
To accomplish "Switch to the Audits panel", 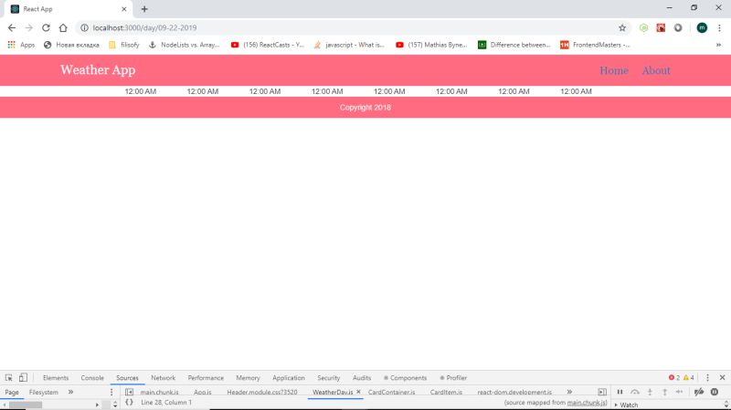I will point(362,378).
